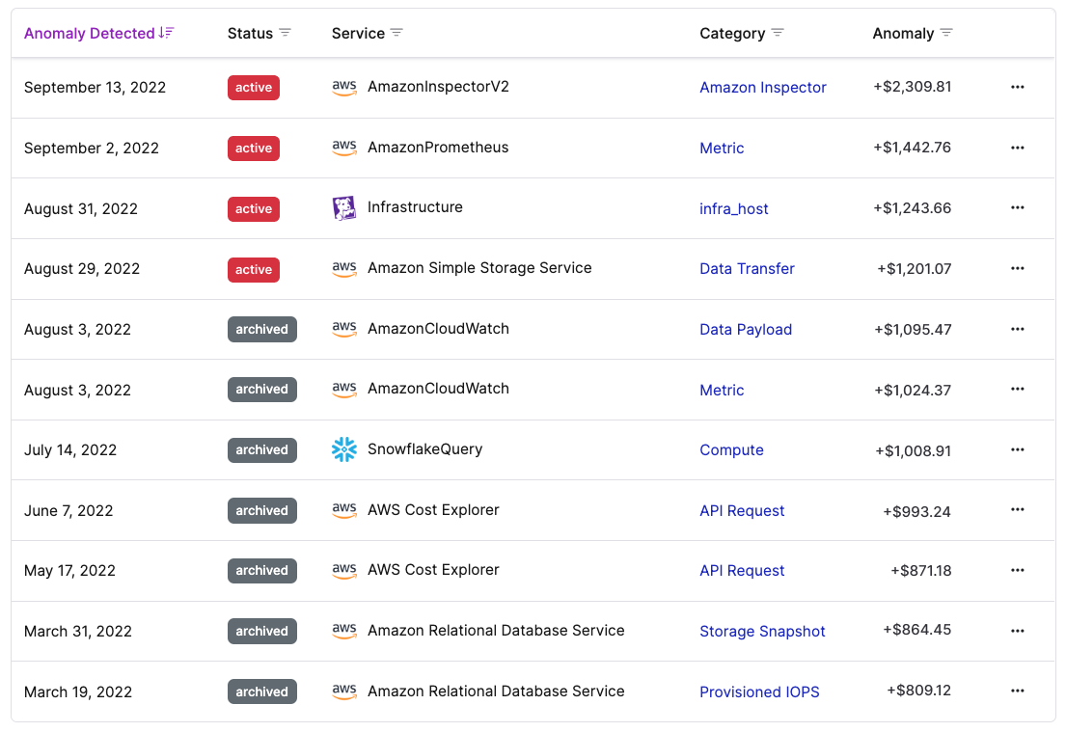
Task: Open more options for May 17, 2022 row
Action: [1017, 570]
